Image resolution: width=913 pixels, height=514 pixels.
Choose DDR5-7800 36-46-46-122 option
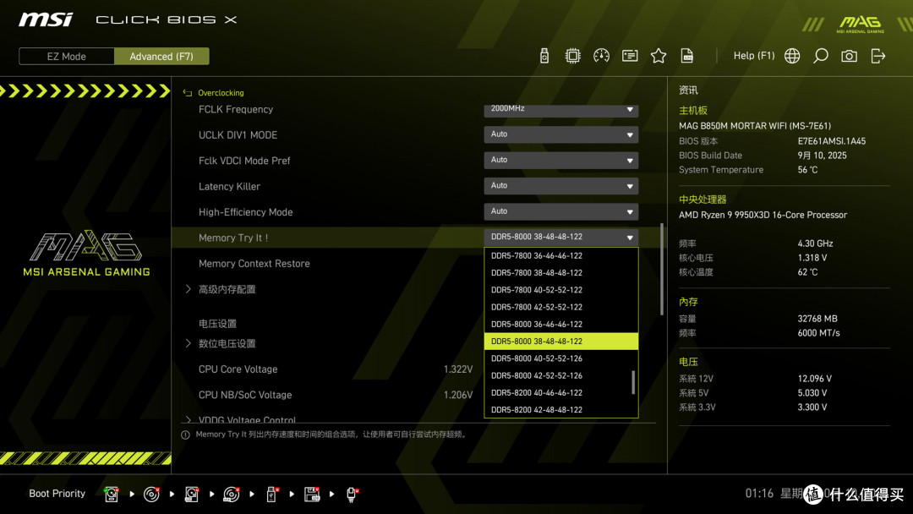pos(560,255)
